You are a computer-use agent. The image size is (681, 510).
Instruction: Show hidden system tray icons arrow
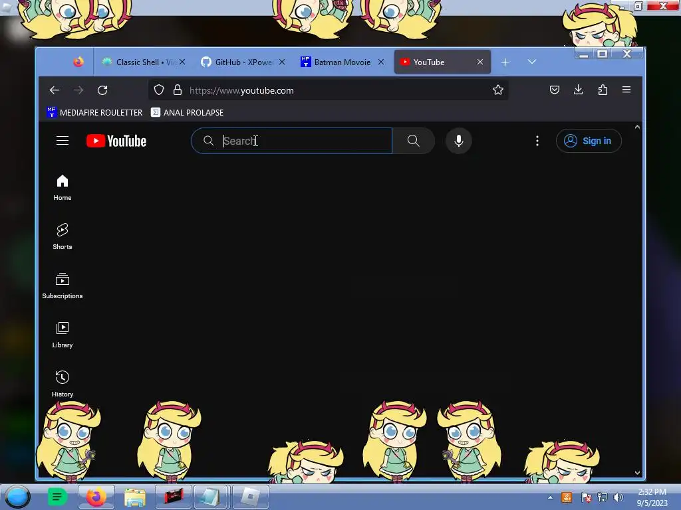pos(550,497)
